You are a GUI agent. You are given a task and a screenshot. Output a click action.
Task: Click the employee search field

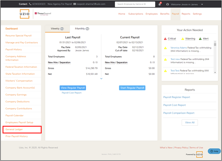coord(135,4)
